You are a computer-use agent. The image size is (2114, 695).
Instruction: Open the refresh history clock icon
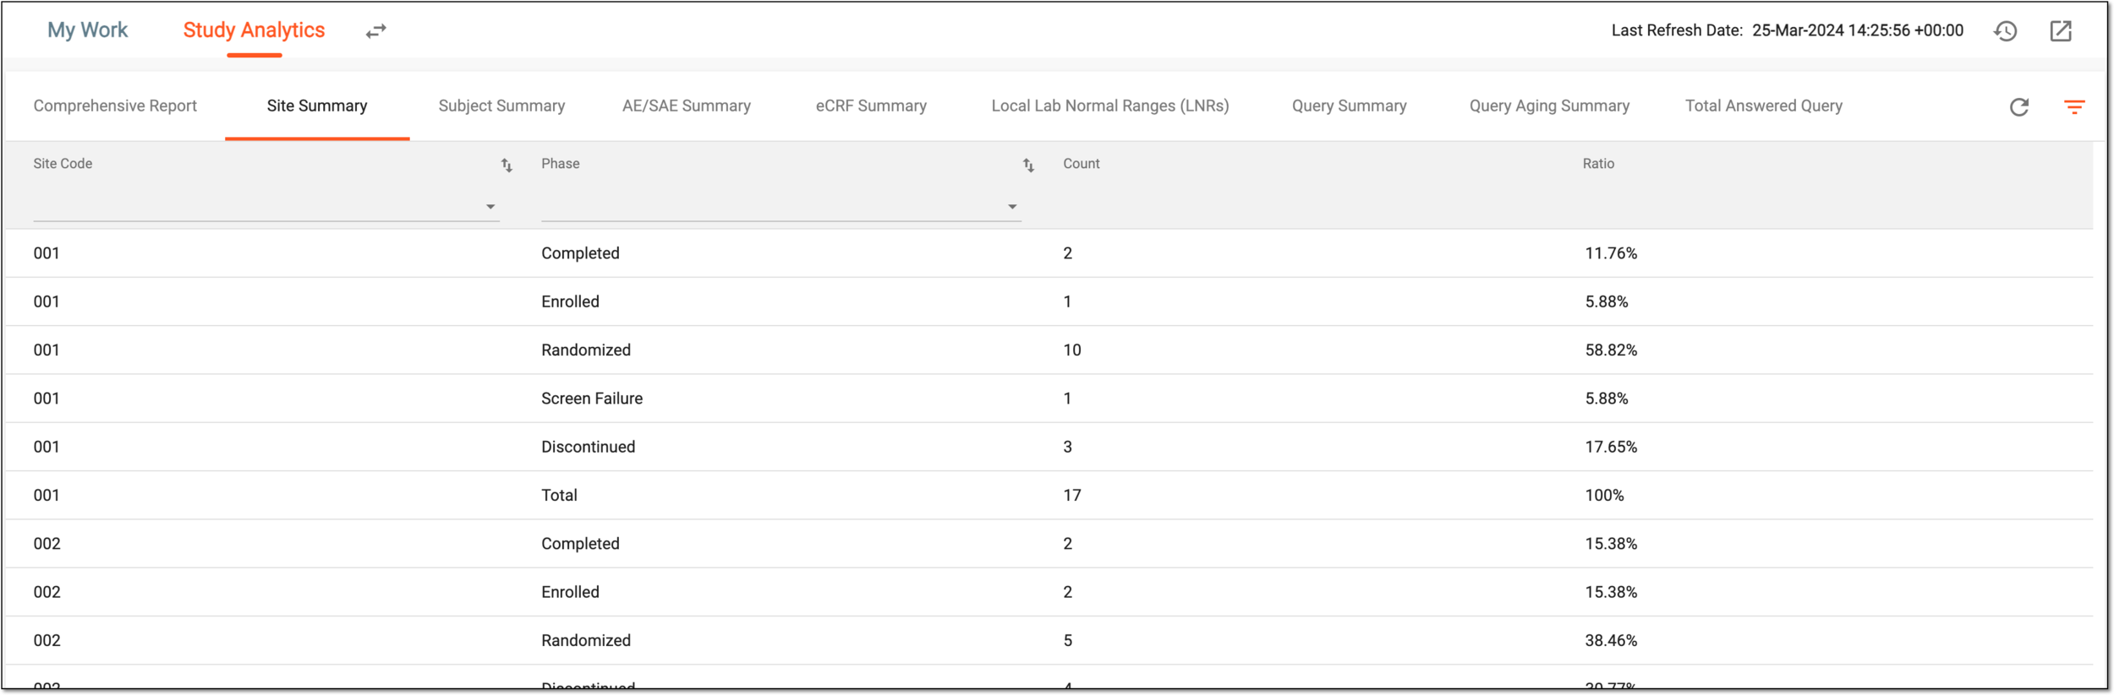[2006, 31]
